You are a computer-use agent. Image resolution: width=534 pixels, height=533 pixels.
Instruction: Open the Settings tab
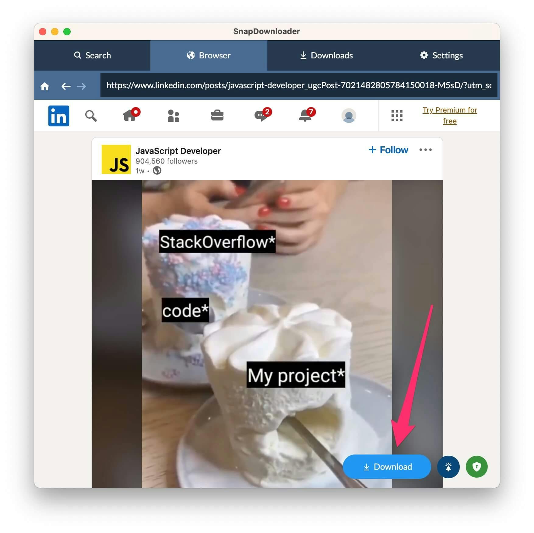pyautogui.click(x=442, y=55)
